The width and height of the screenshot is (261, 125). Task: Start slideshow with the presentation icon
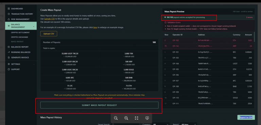point(147,118)
